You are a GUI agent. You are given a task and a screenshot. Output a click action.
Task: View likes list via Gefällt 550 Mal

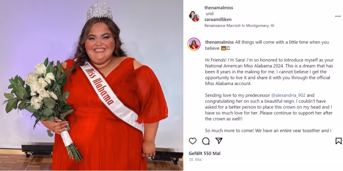coord(205,154)
